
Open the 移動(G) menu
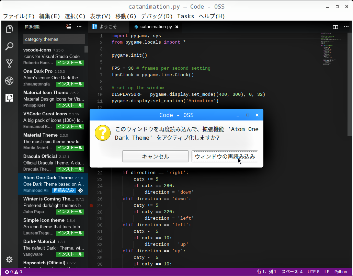pyautogui.click(x=126, y=16)
